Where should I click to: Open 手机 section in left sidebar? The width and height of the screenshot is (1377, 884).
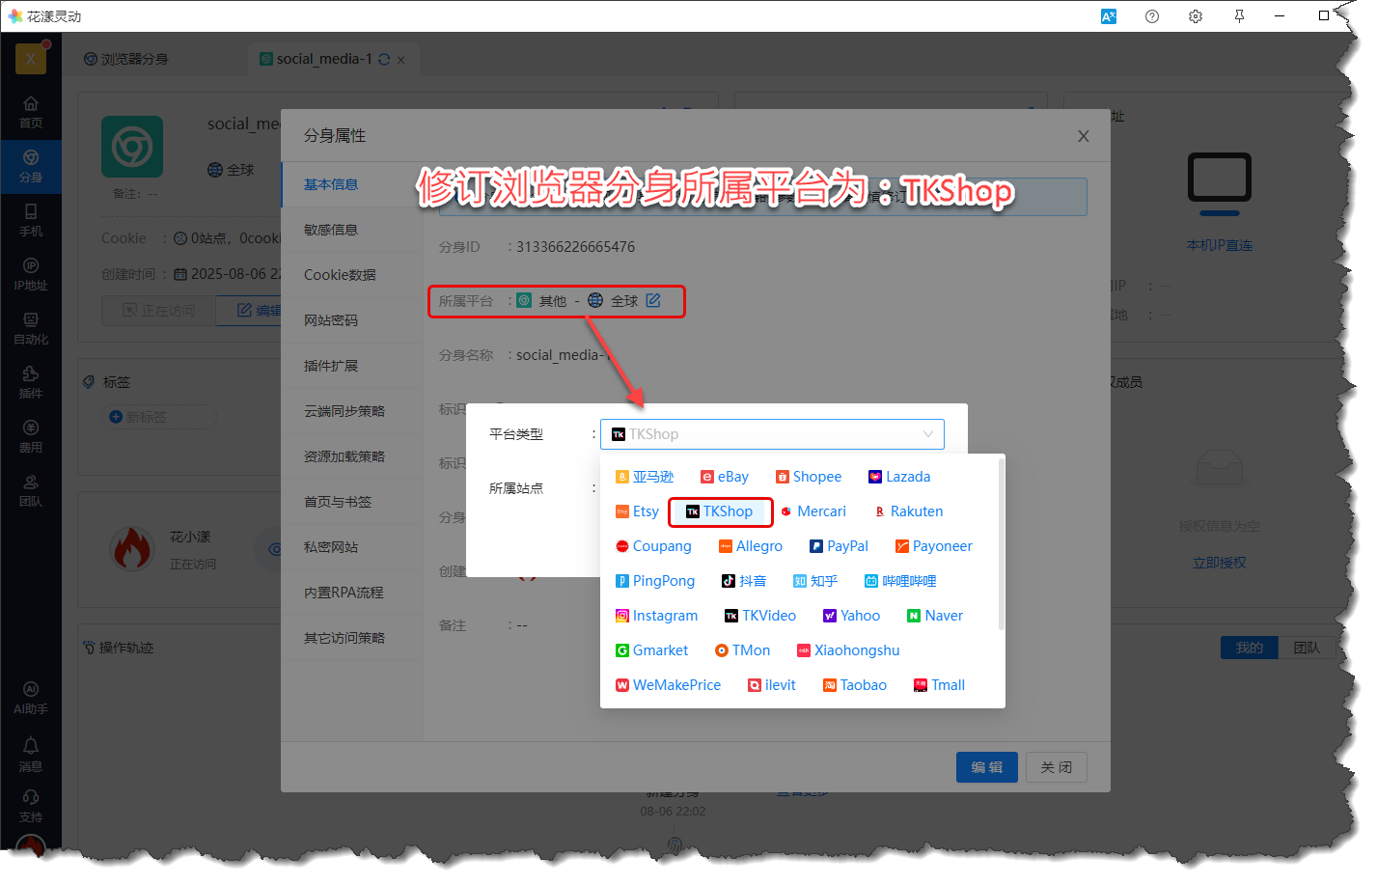pos(31,221)
